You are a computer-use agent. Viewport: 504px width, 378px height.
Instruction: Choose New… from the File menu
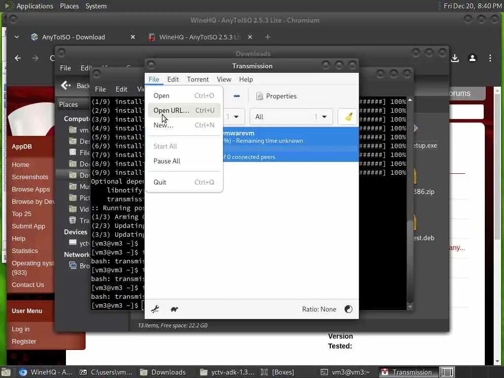tap(184, 125)
